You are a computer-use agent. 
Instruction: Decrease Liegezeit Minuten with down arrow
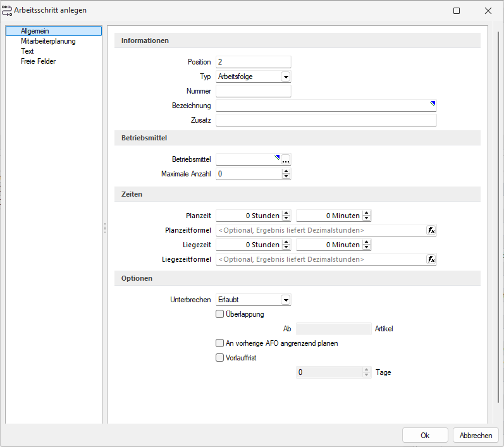366,247
